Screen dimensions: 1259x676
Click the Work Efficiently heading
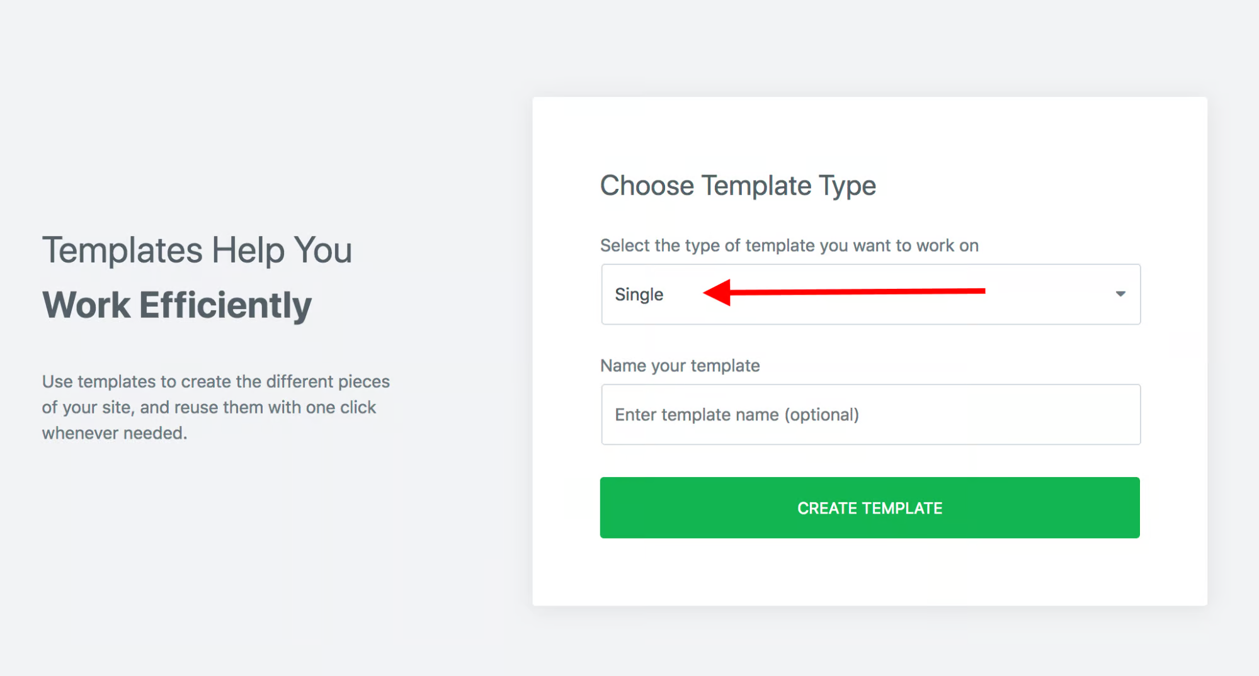[x=176, y=305]
